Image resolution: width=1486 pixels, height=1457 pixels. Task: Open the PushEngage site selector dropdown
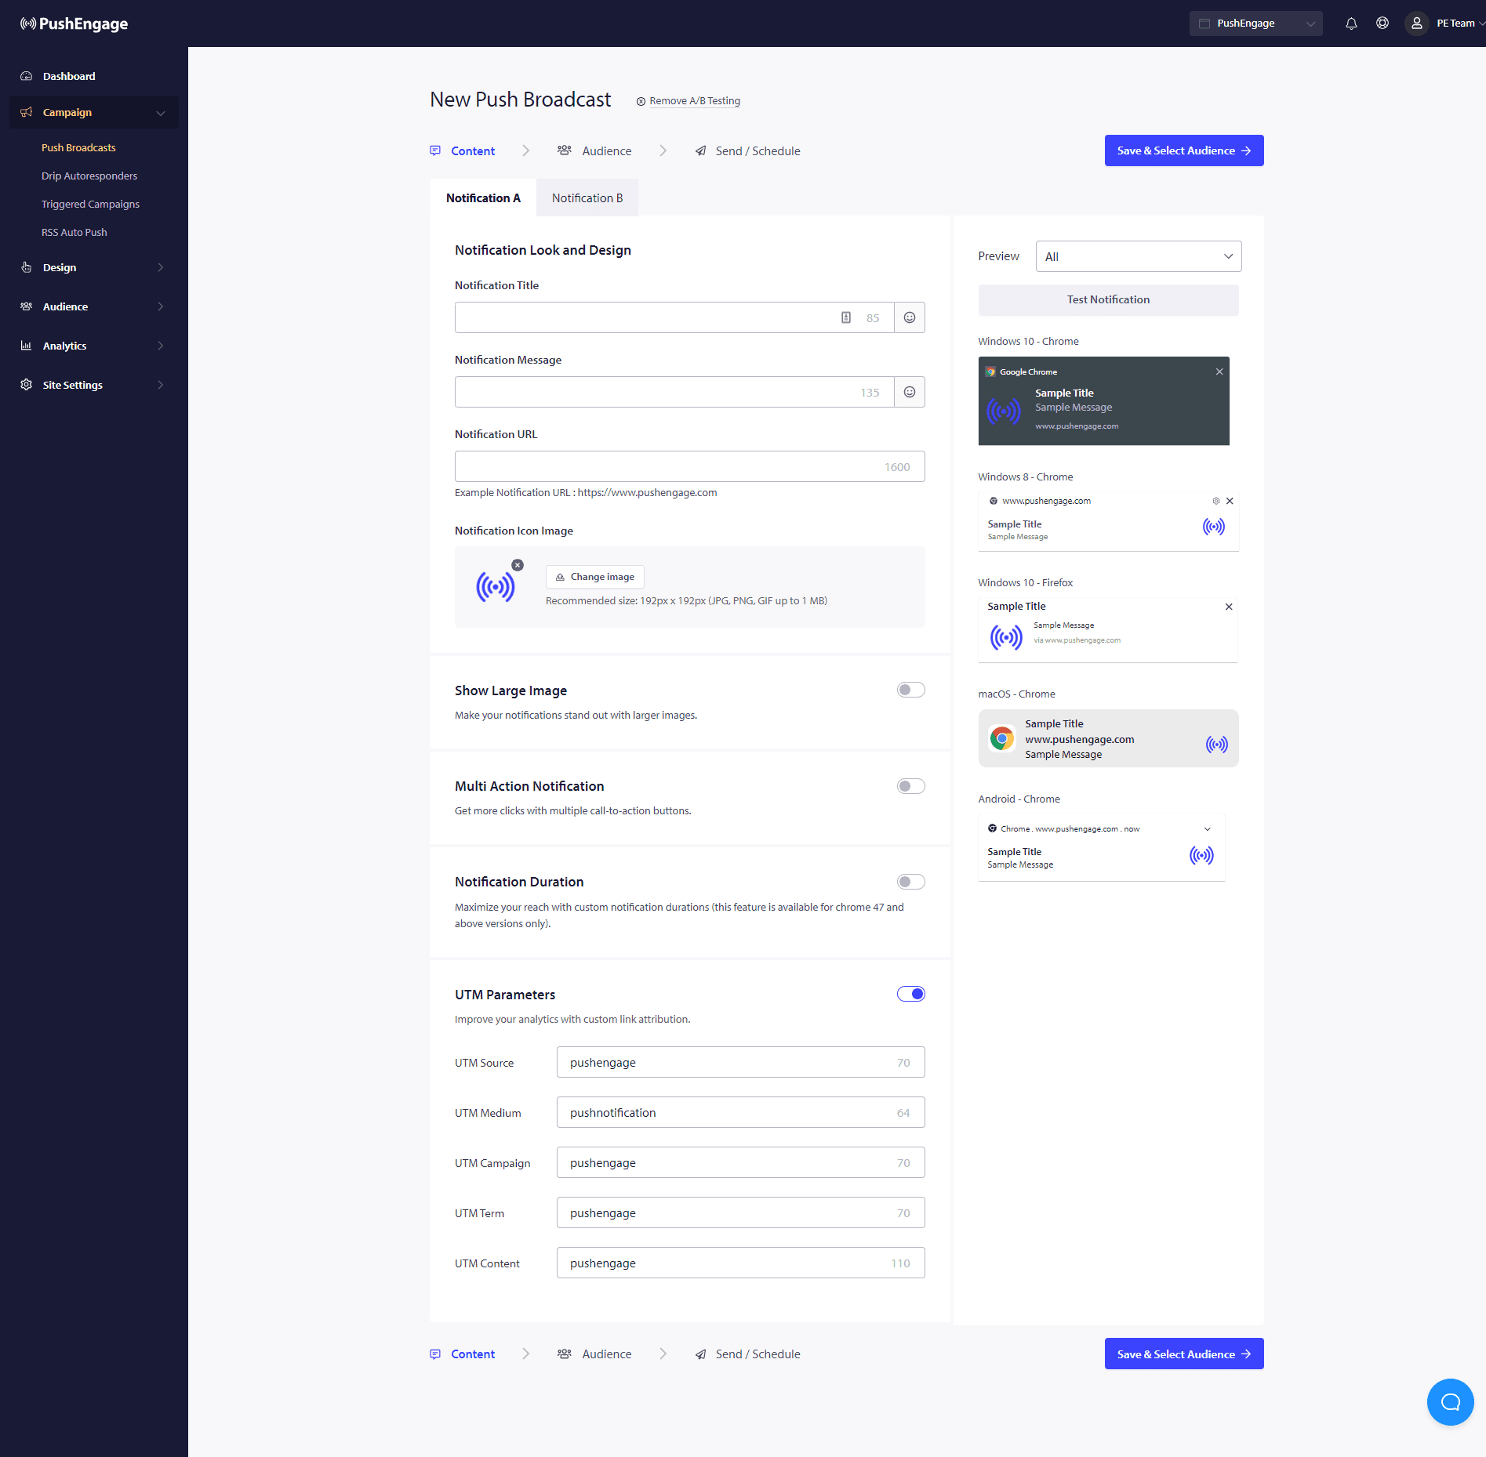pos(1255,24)
